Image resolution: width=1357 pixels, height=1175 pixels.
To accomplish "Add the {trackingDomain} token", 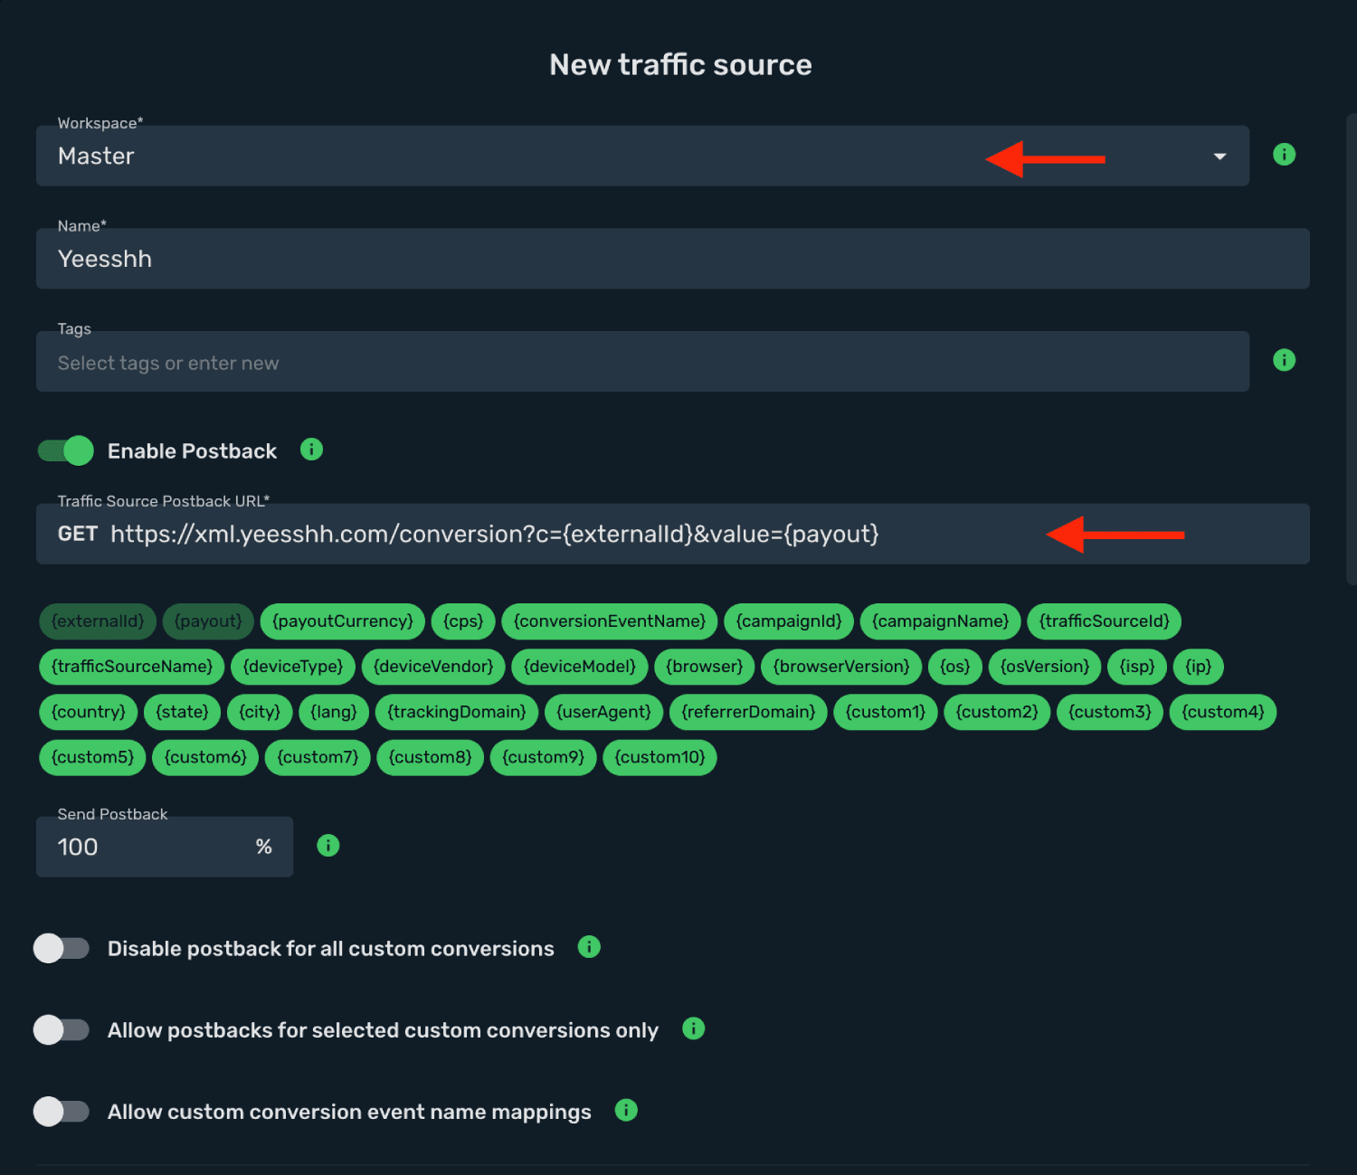I will (x=457, y=712).
